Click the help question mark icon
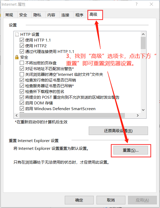Image resolution: width=160 pixels, height=208 pixels. coord(137,4)
